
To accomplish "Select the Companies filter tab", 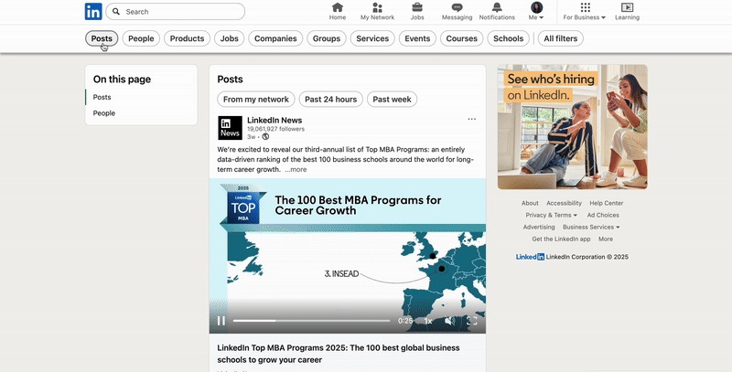I will pos(275,38).
